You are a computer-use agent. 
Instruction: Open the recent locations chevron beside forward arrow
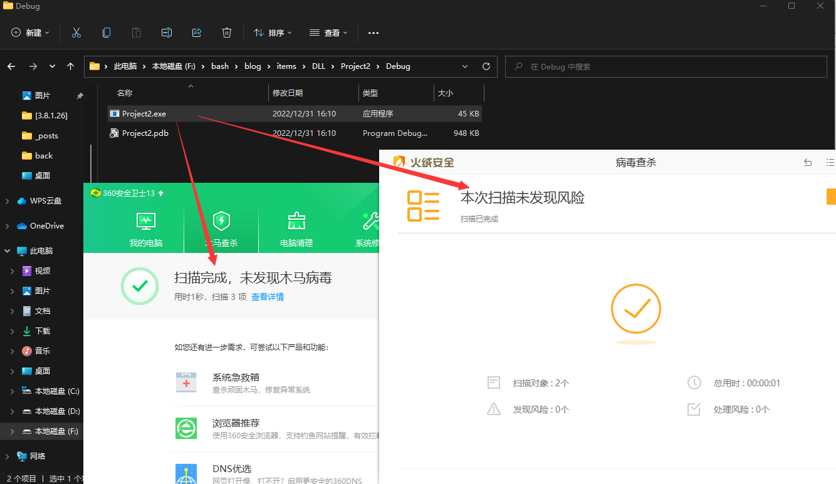click(52, 66)
